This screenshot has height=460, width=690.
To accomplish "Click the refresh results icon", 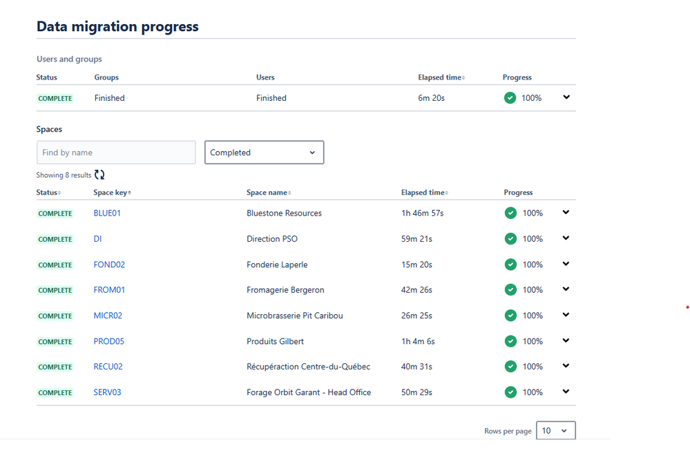I will (99, 175).
